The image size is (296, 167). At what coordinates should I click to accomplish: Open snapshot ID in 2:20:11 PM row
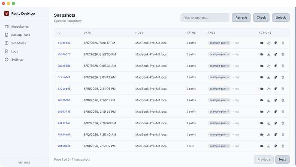pyautogui.click(x=64, y=100)
